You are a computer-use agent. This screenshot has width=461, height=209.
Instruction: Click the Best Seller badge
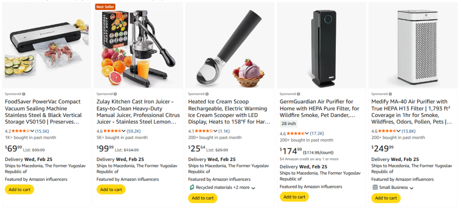click(106, 7)
